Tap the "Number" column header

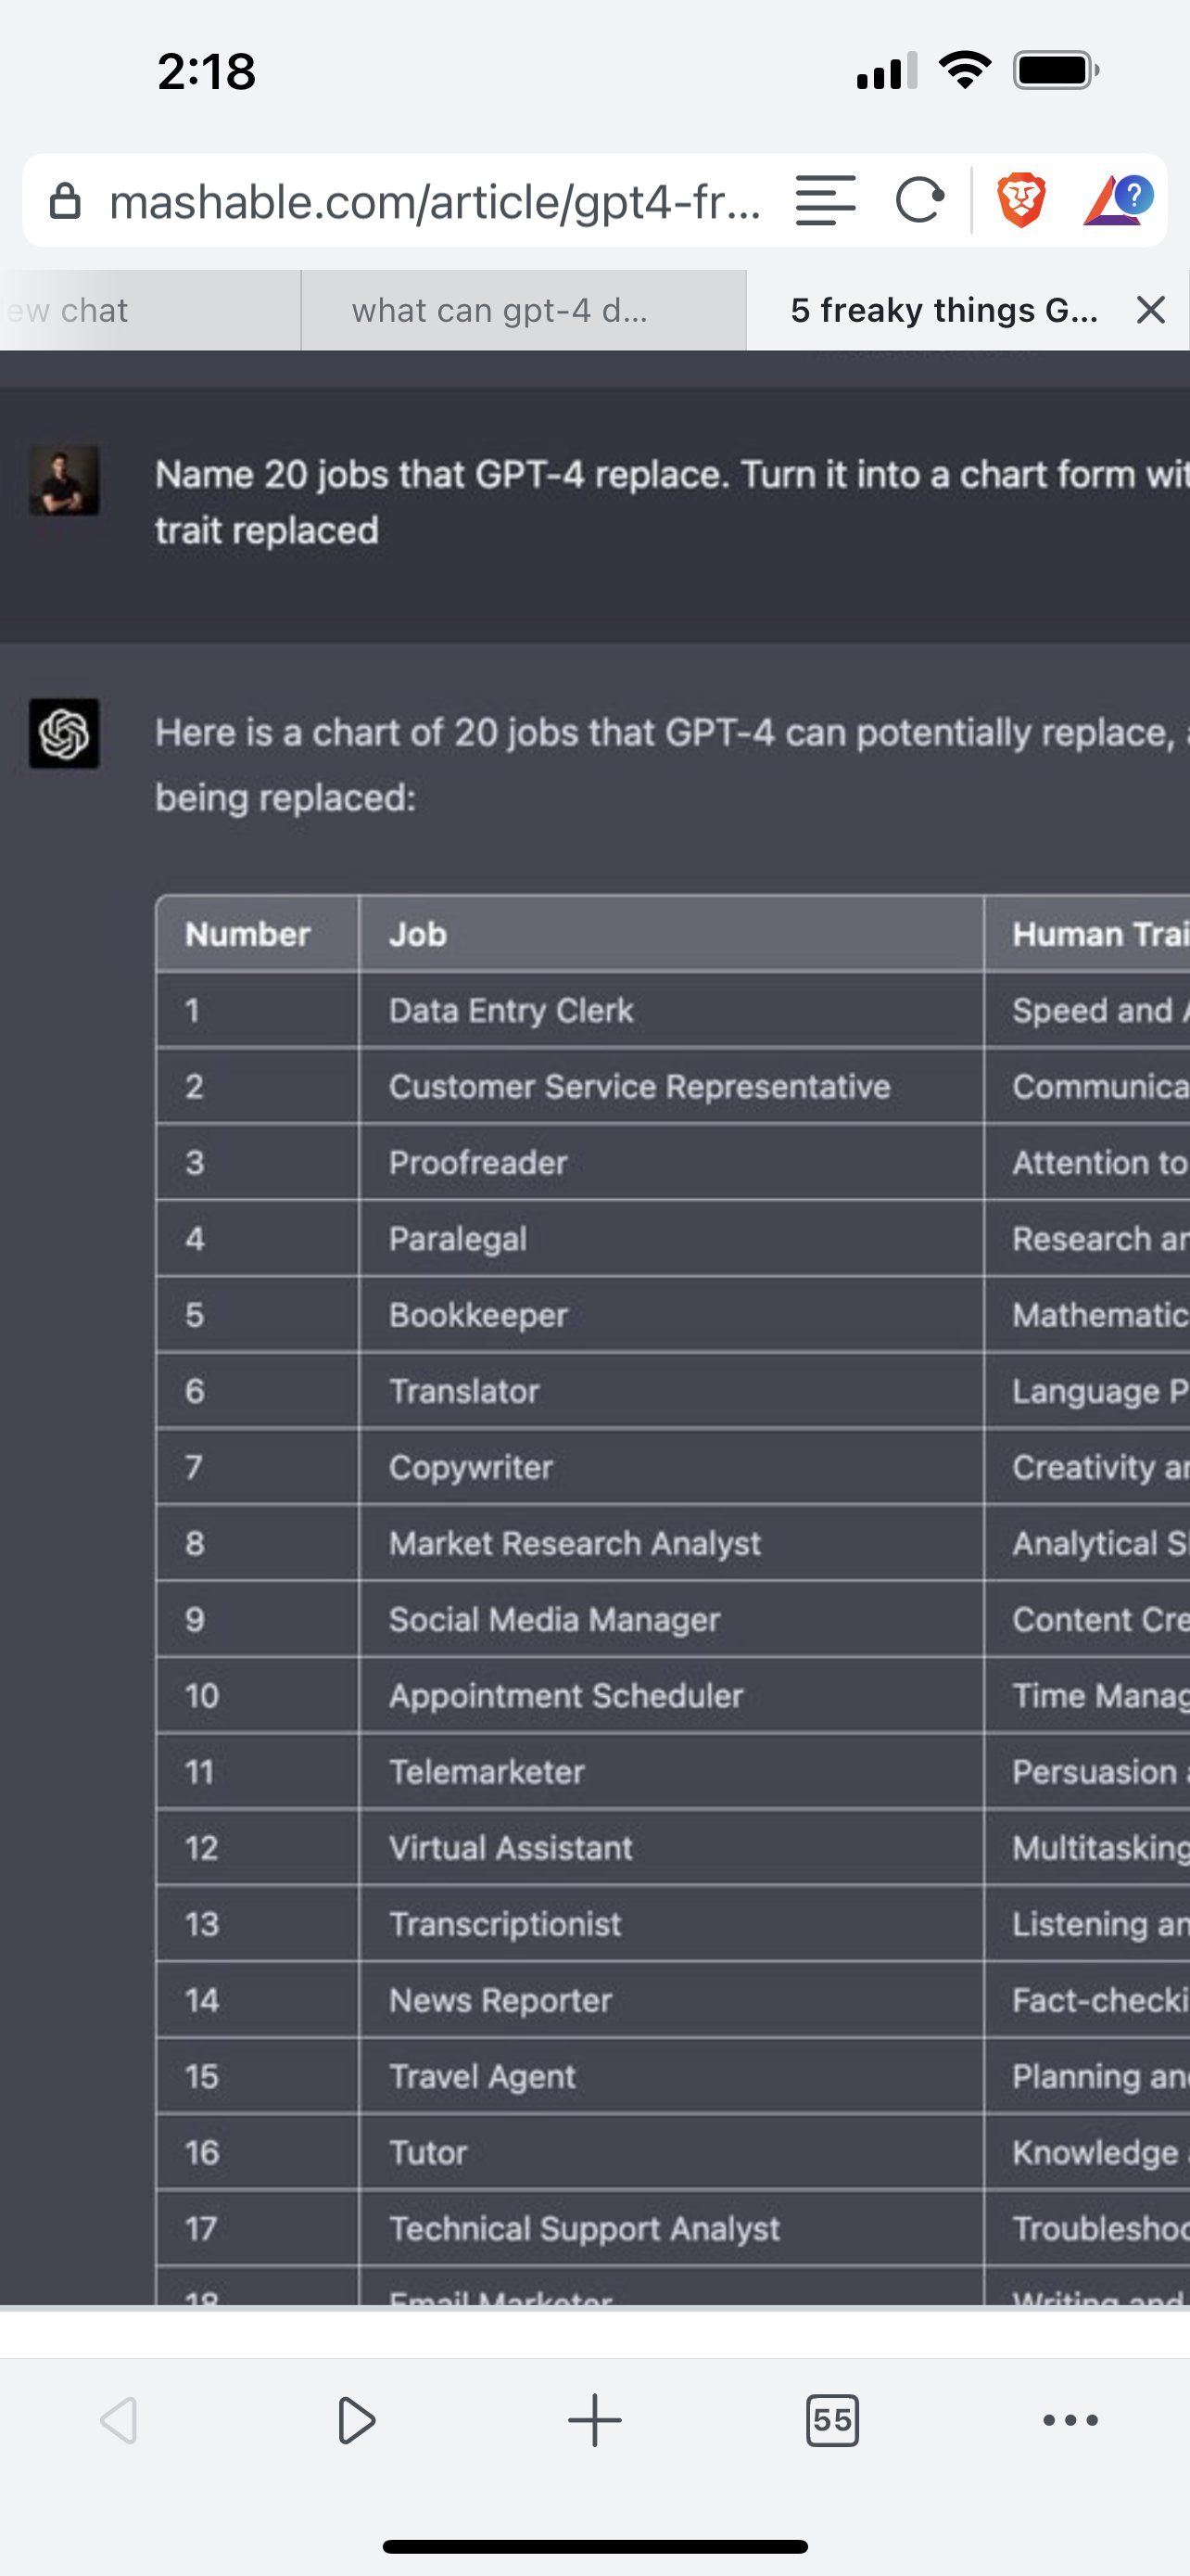pyautogui.click(x=247, y=934)
